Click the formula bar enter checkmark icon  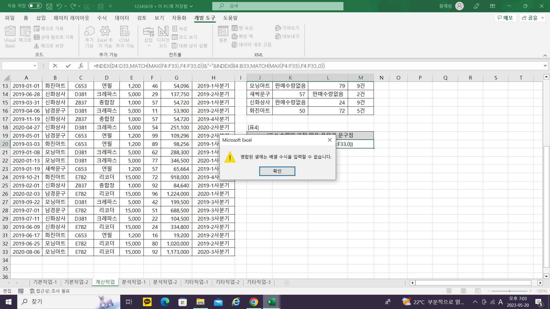(x=68, y=66)
